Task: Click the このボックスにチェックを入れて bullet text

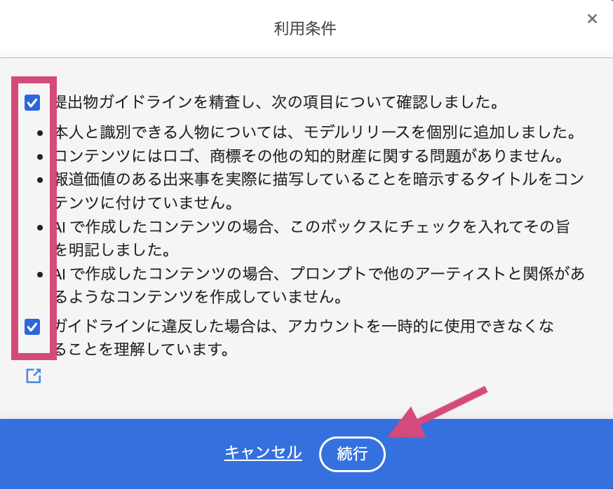Action: coord(312,226)
